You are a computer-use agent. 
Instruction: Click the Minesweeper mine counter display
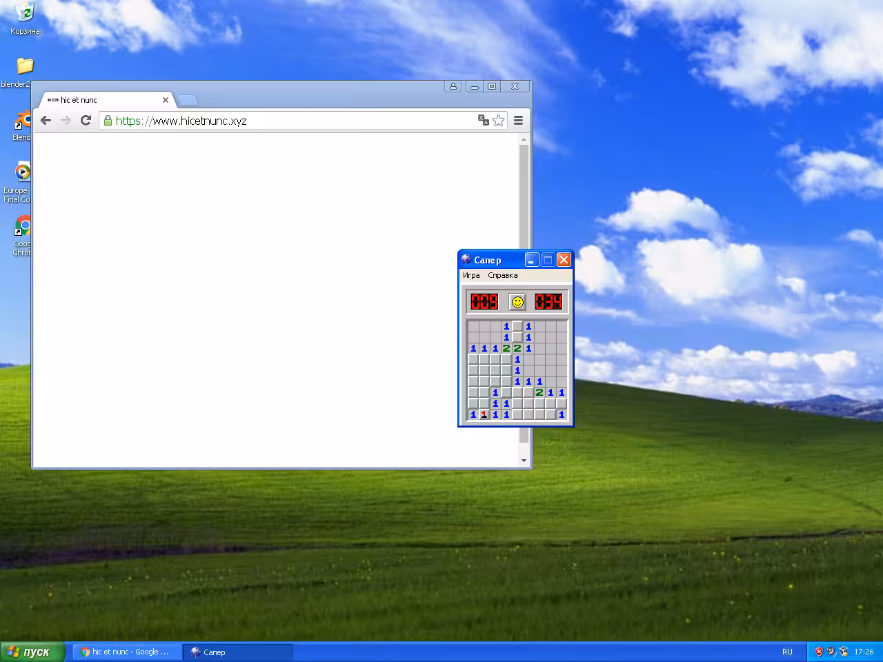[484, 301]
